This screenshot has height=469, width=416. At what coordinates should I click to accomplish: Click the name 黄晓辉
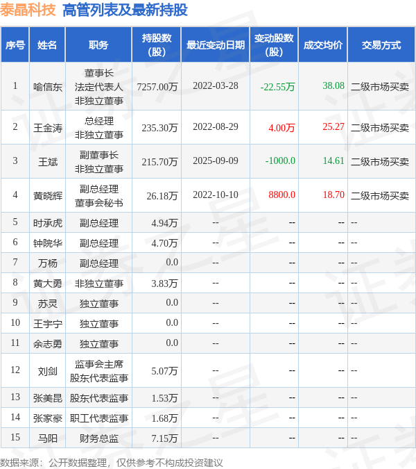coord(48,196)
